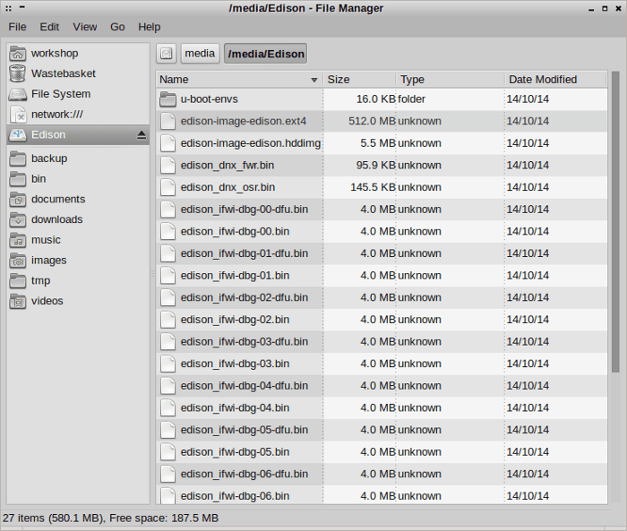Viewport: 627px width, 531px height.
Task: Click the Name column sort arrow
Action: (314, 80)
